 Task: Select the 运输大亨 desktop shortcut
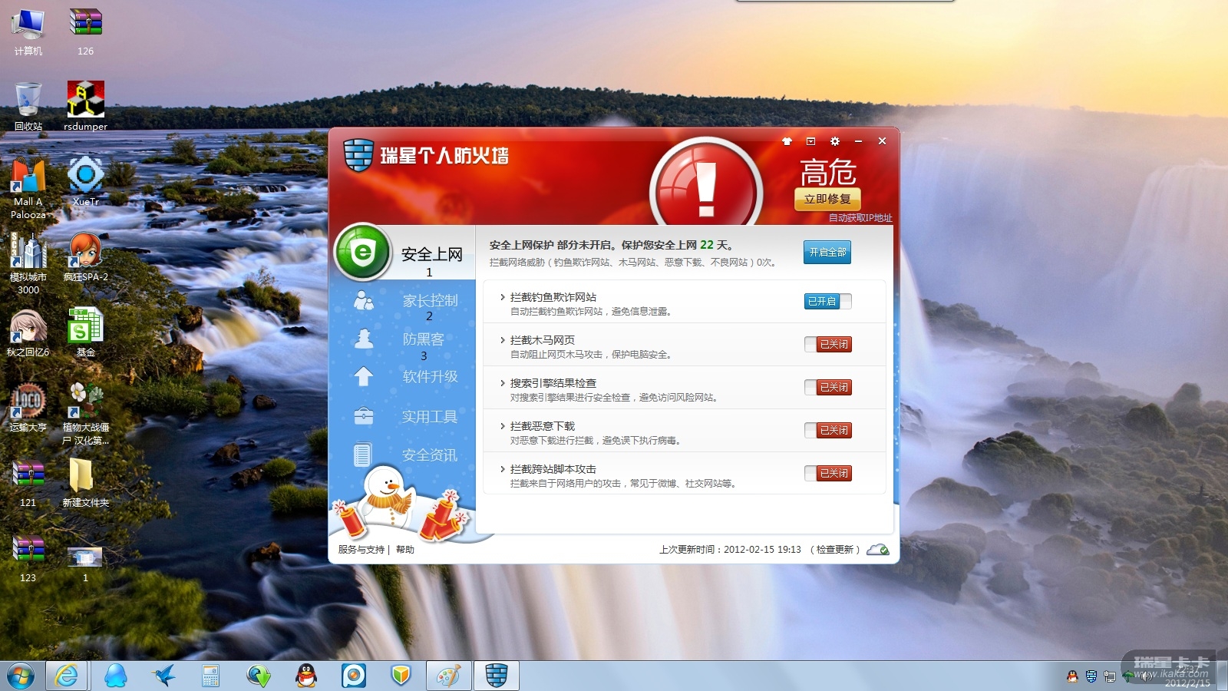(28, 408)
